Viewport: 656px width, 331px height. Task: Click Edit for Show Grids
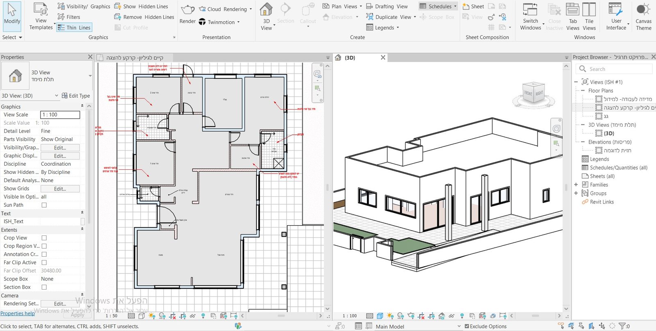(60, 189)
